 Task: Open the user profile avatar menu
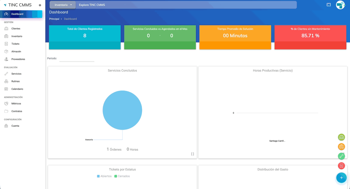point(340,5)
